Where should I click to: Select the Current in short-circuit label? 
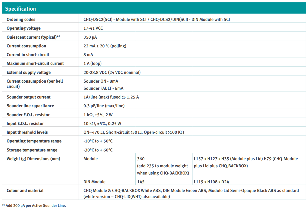[28, 55]
